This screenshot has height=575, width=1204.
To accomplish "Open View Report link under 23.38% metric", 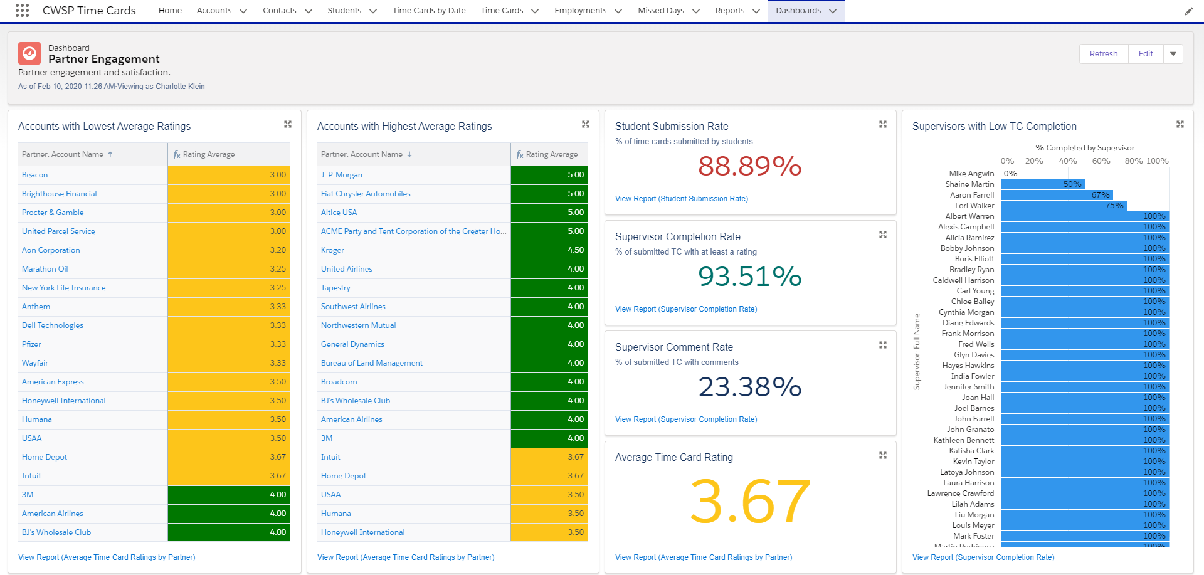I will (x=686, y=419).
